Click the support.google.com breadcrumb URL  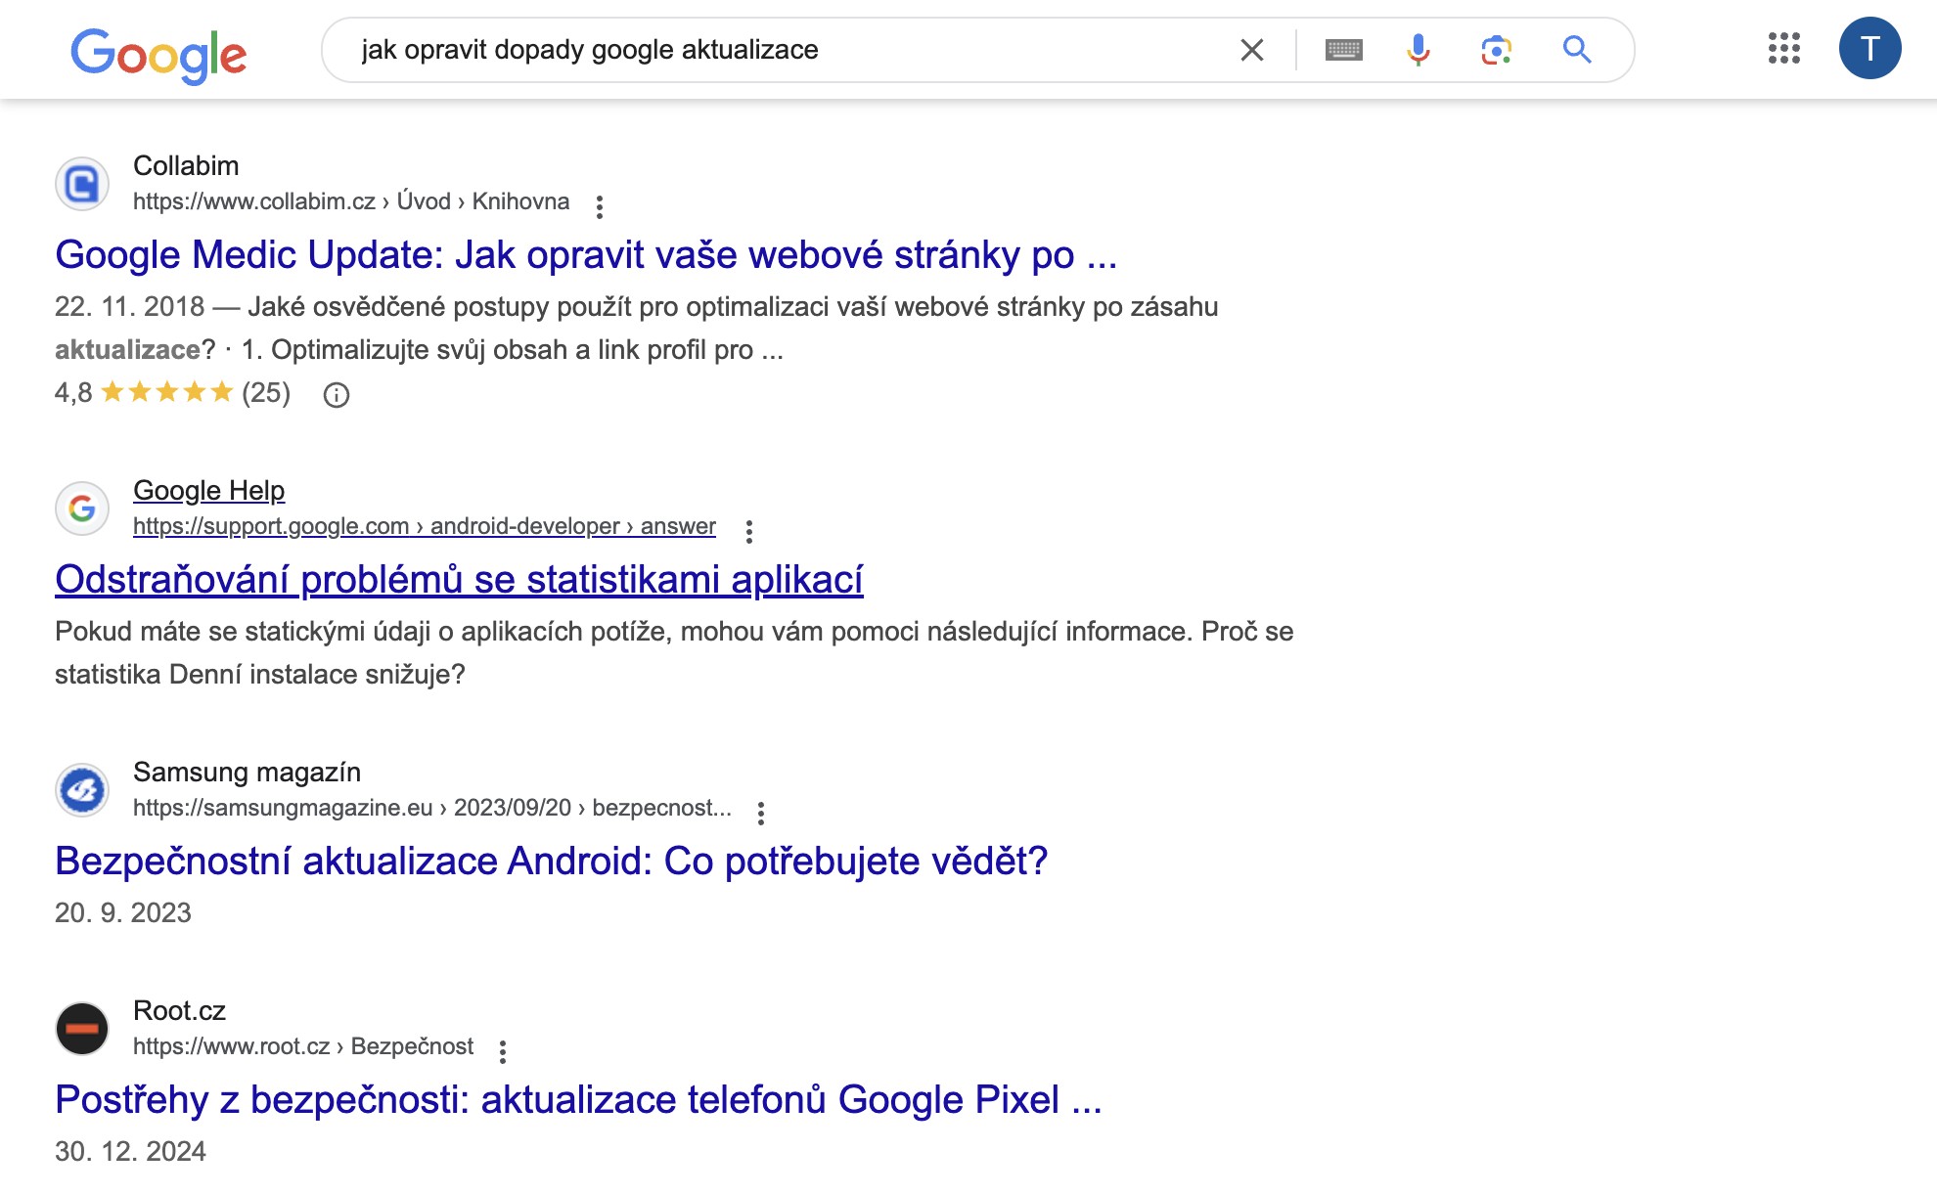[x=424, y=526]
